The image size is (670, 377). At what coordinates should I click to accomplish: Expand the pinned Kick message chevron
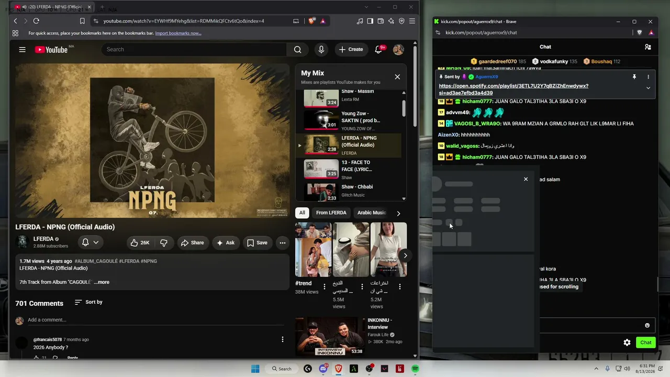648,88
